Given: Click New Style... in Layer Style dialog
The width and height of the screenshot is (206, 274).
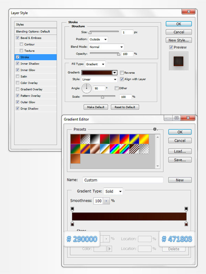Looking at the screenshot, I should click(179, 40).
